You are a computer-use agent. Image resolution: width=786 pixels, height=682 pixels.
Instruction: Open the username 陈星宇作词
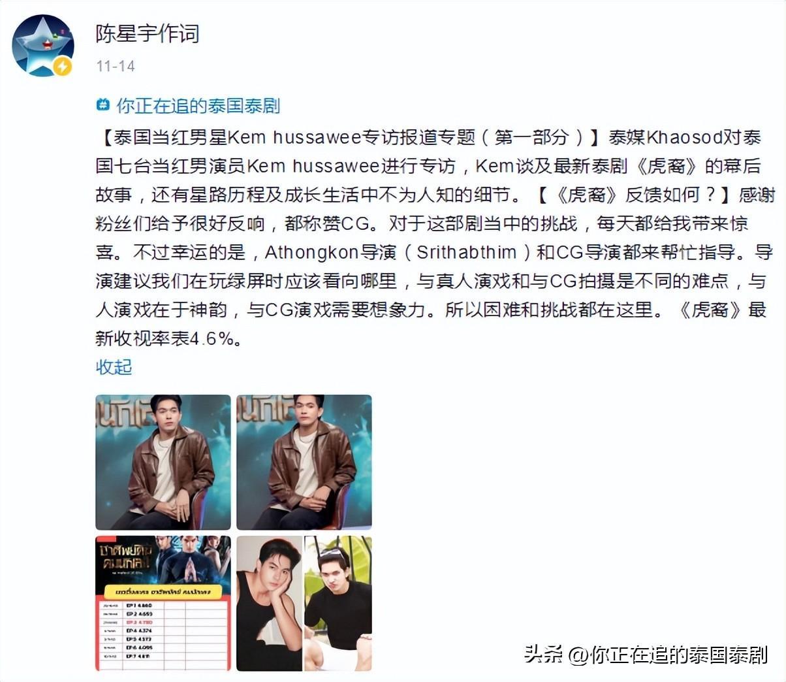148,33
